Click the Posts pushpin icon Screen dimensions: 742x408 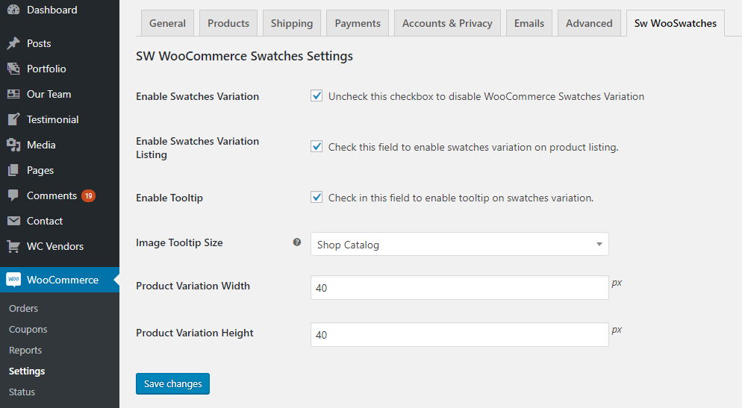tap(13, 43)
